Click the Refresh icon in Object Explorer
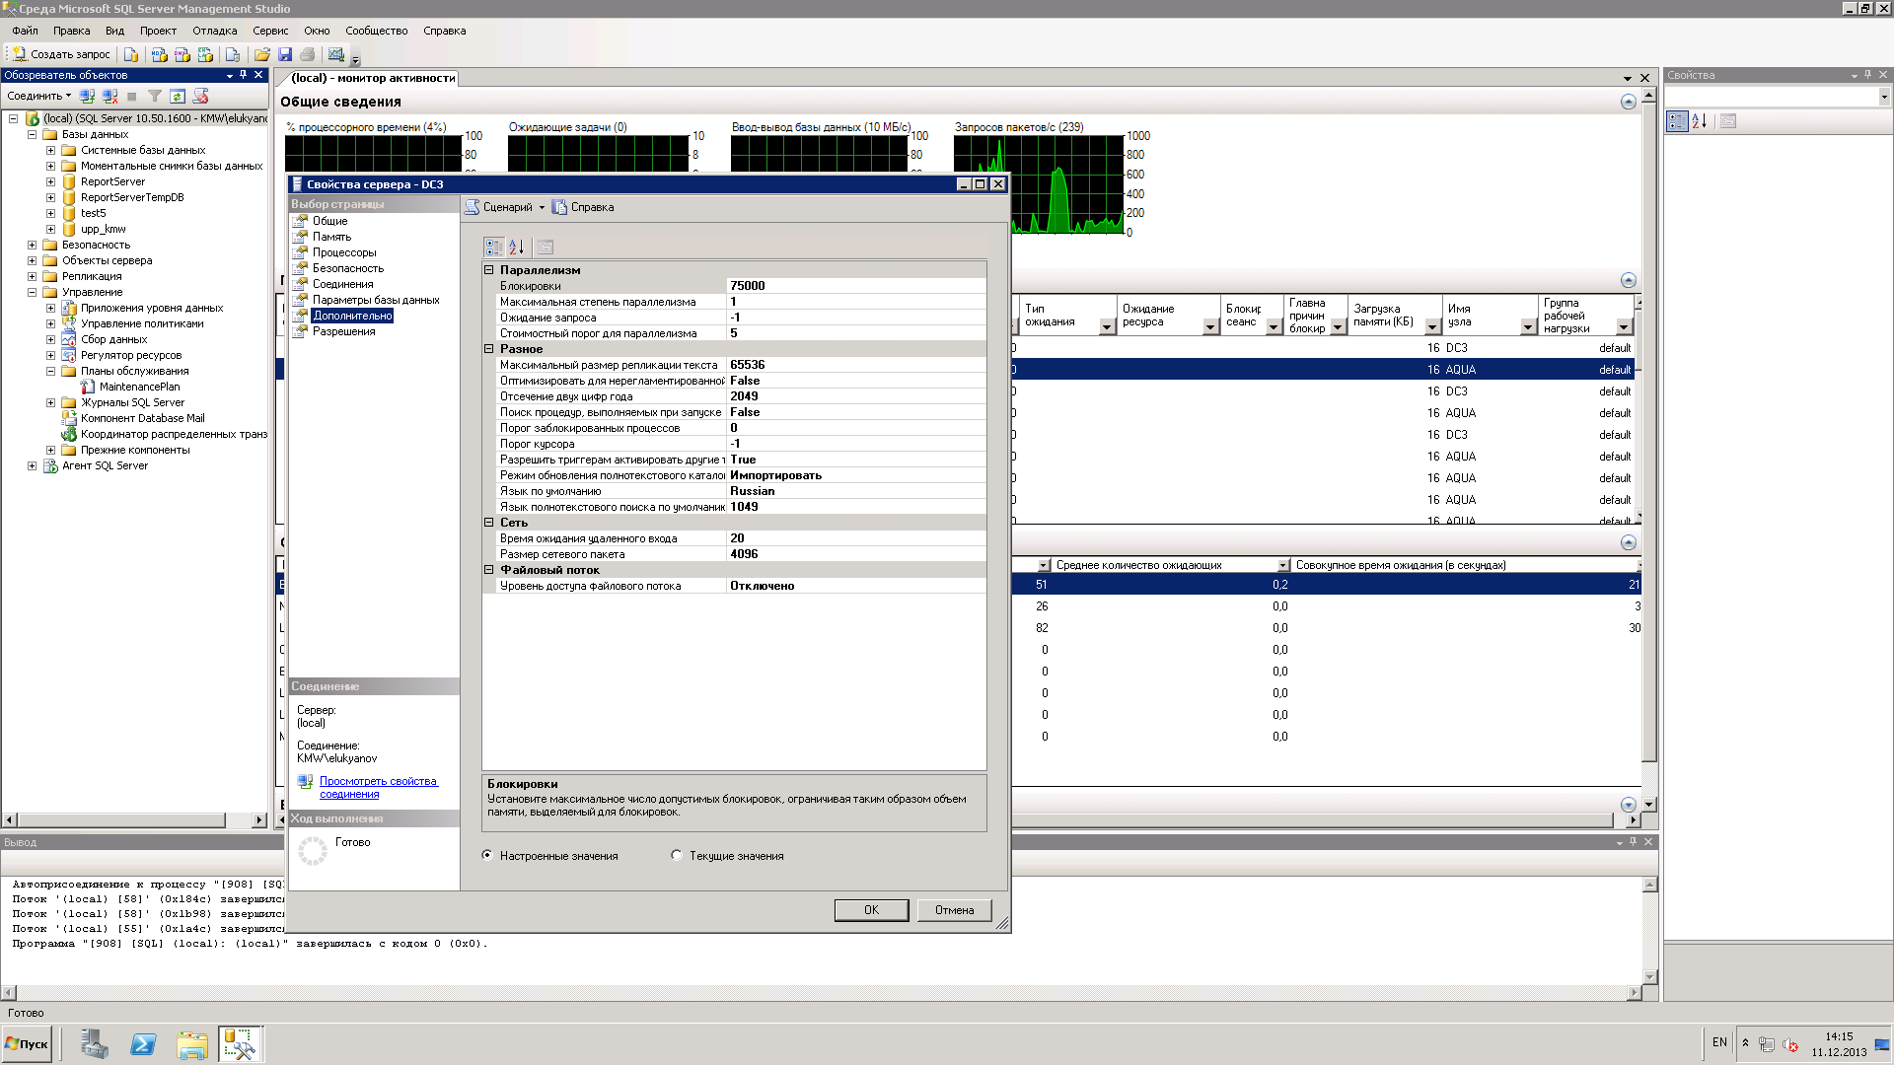This screenshot has width=1894, height=1065. coord(178,96)
